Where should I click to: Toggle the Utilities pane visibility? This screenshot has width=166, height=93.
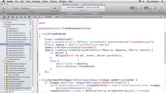pos(155,8)
